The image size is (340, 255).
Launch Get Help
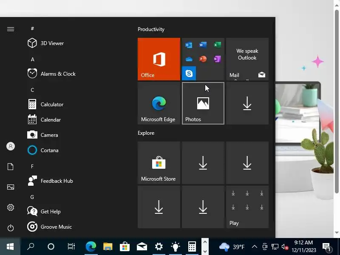pos(44,211)
